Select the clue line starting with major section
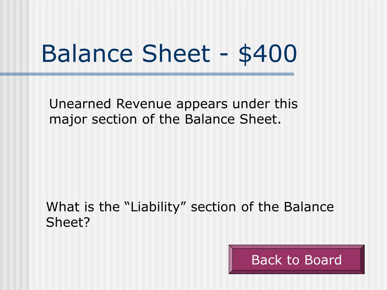The image size is (387, 290). tap(165, 120)
